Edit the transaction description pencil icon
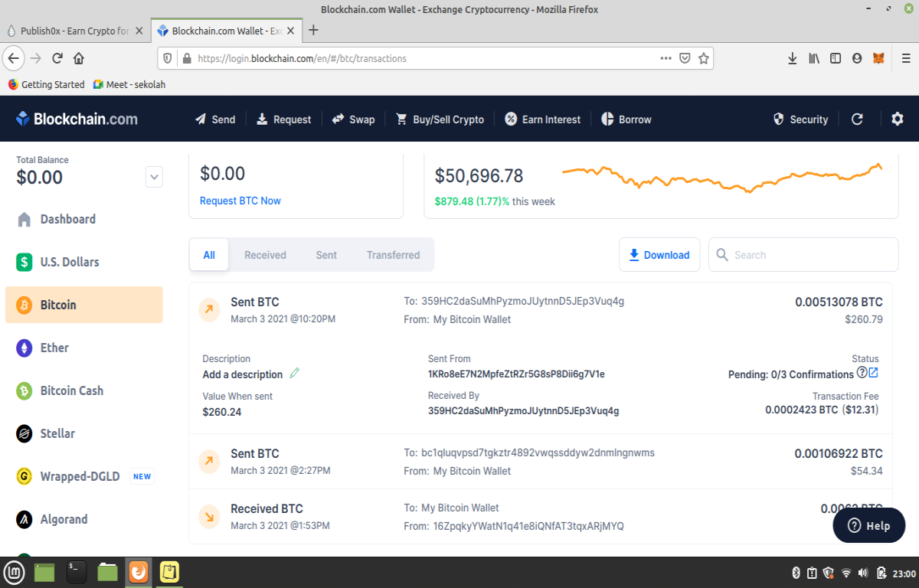Viewport: 919px width, 588px height. tap(295, 374)
